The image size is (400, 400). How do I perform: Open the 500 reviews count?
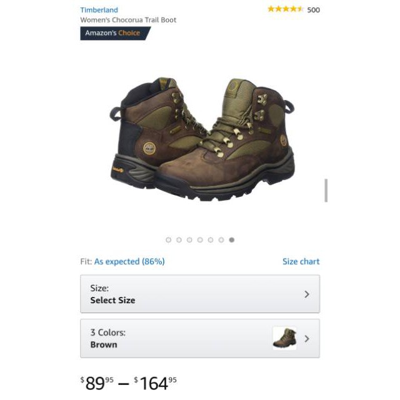pos(314,10)
